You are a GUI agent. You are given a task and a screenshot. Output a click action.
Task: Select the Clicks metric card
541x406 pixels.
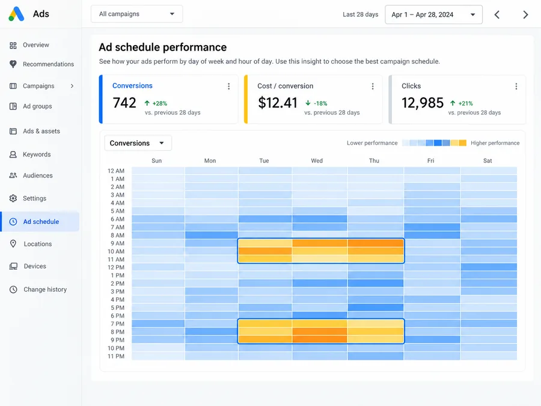pyautogui.click(x=457, y=99)
